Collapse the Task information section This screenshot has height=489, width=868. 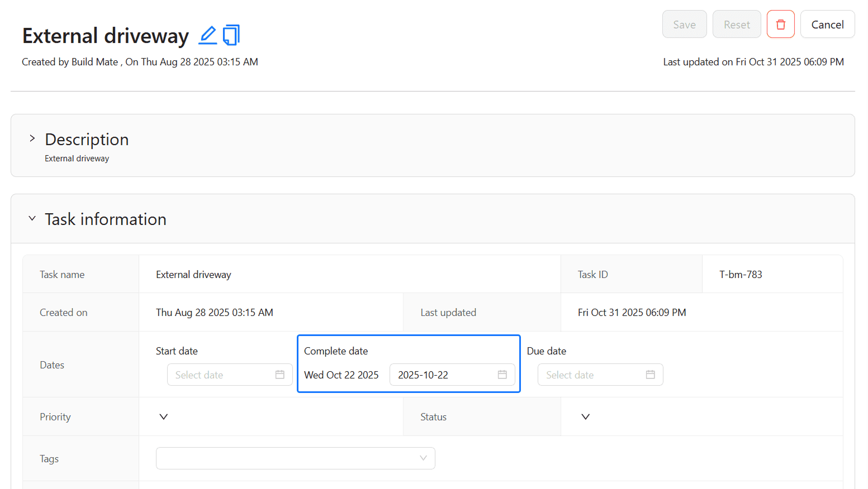32,218
